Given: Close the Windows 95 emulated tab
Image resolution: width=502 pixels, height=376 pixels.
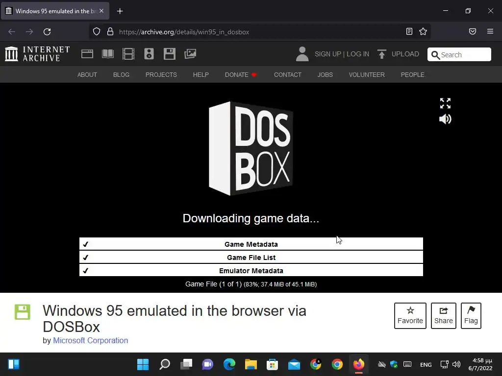Looking at the screenshot, I should (x=101, y=11).
